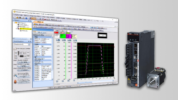The height and width of the screenshot is (100, 178).
Task: Select the system settings item with the gear icon
Action: pos(23,25)
